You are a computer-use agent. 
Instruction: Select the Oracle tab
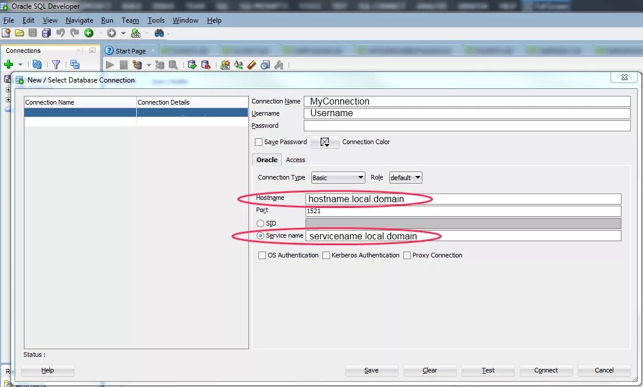coord(267,160)
